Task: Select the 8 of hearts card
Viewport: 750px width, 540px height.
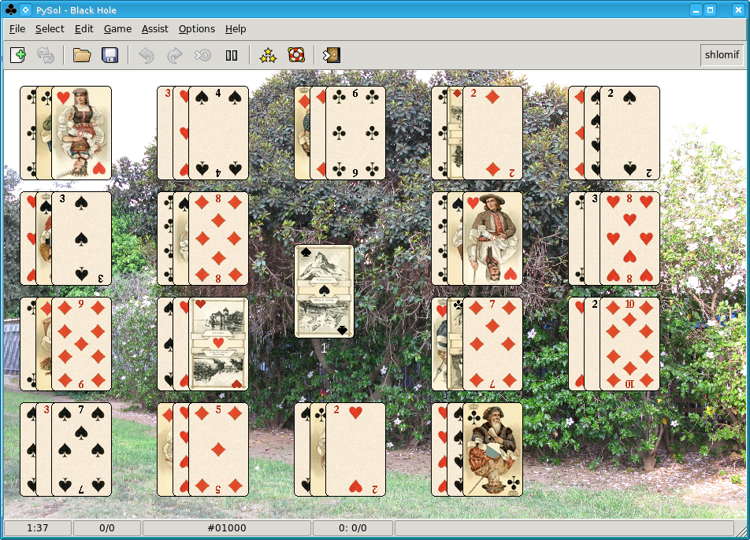Action: (630, 239)
